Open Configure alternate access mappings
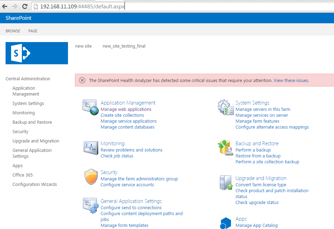The width and height of the screenshot is (334, 229). point(272,127)
